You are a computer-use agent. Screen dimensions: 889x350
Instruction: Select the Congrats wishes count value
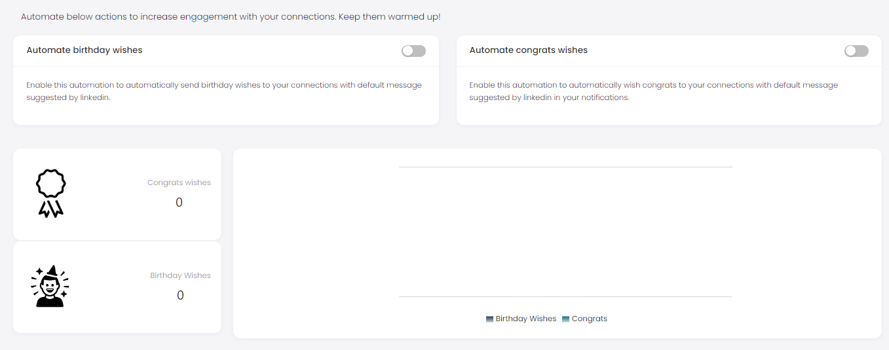pyautogui.click(x=179, y=203)
